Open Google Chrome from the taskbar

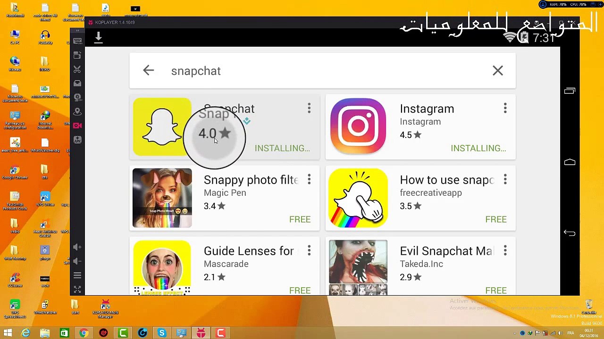point(84,333)
